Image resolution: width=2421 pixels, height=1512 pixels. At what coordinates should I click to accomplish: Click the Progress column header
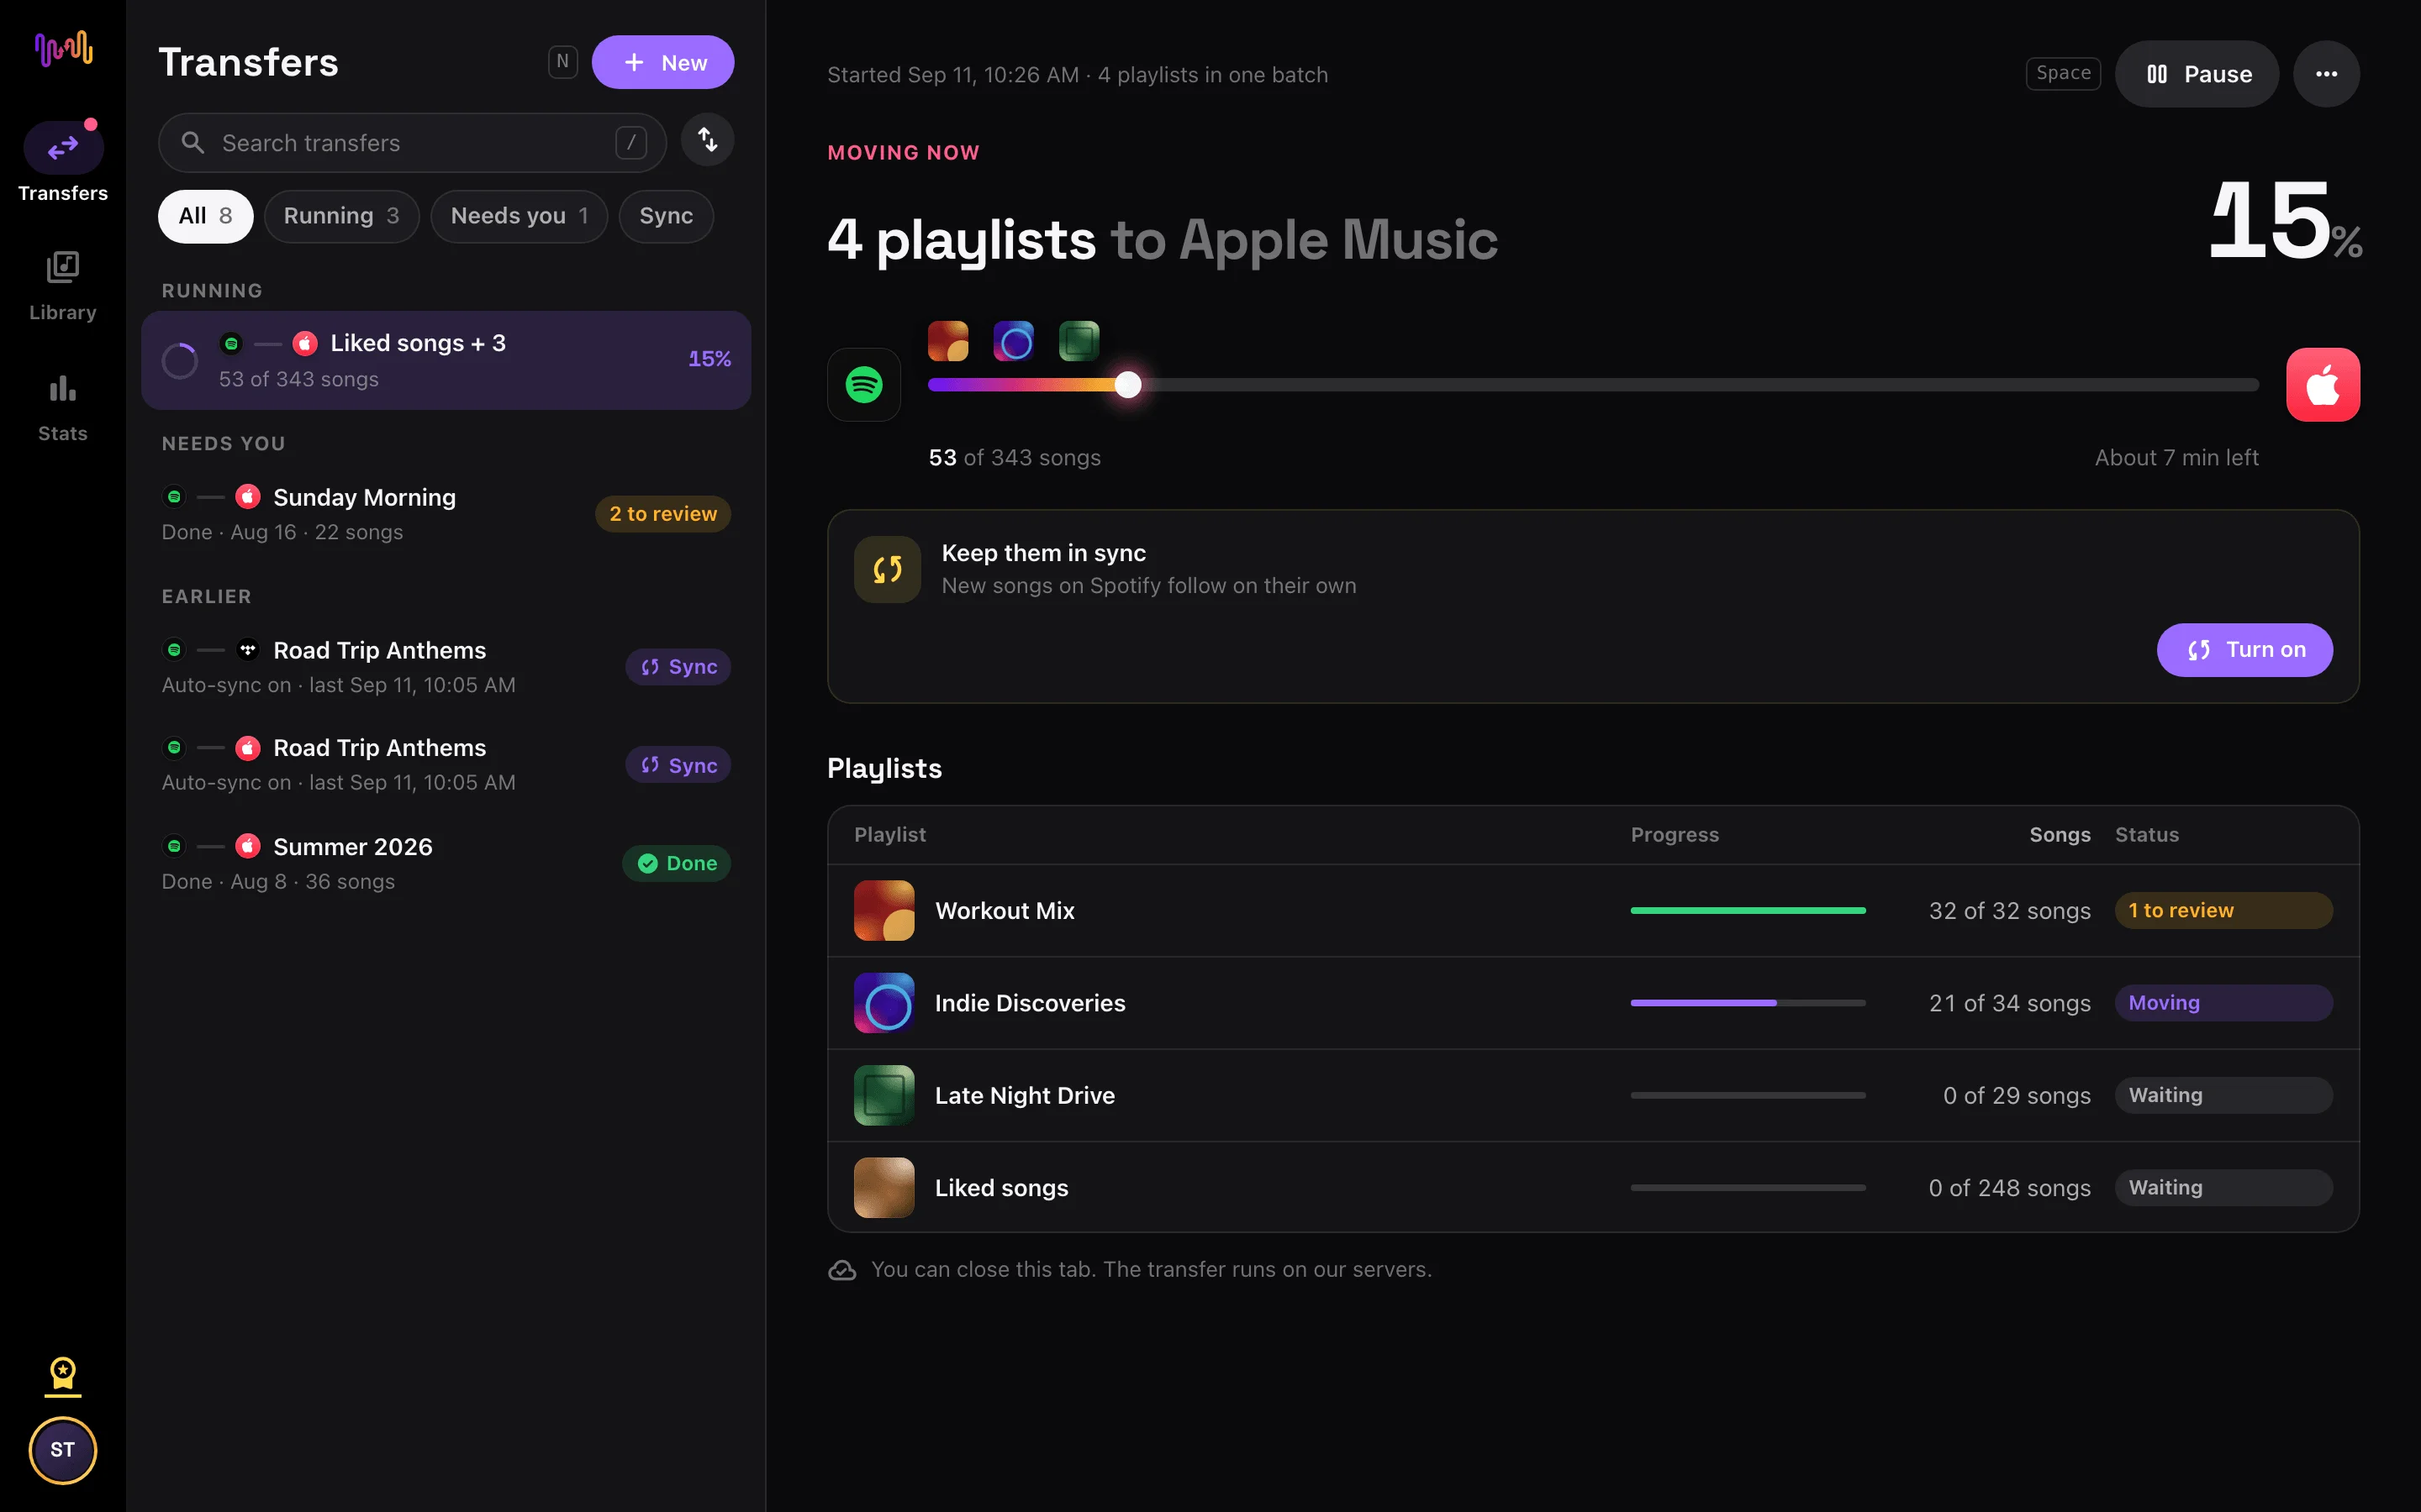point(1675,835)
